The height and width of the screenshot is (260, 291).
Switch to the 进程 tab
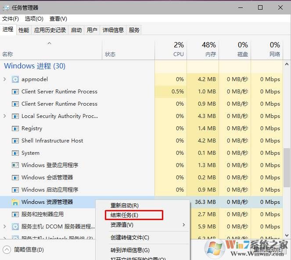point(8,29)
